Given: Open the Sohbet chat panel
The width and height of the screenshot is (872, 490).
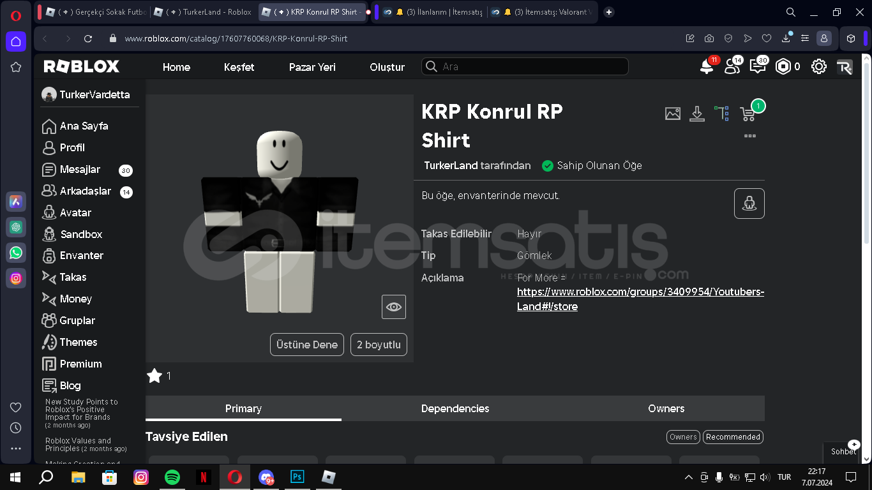Looking at the screenshot, I should [x=843, y=451].
